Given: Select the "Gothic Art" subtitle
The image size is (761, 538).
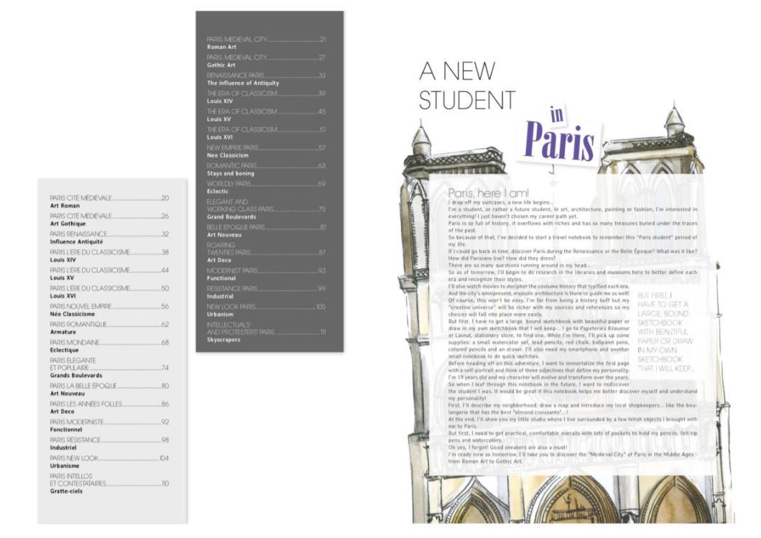Looking at the screenshot, I should tap(221, 65).
